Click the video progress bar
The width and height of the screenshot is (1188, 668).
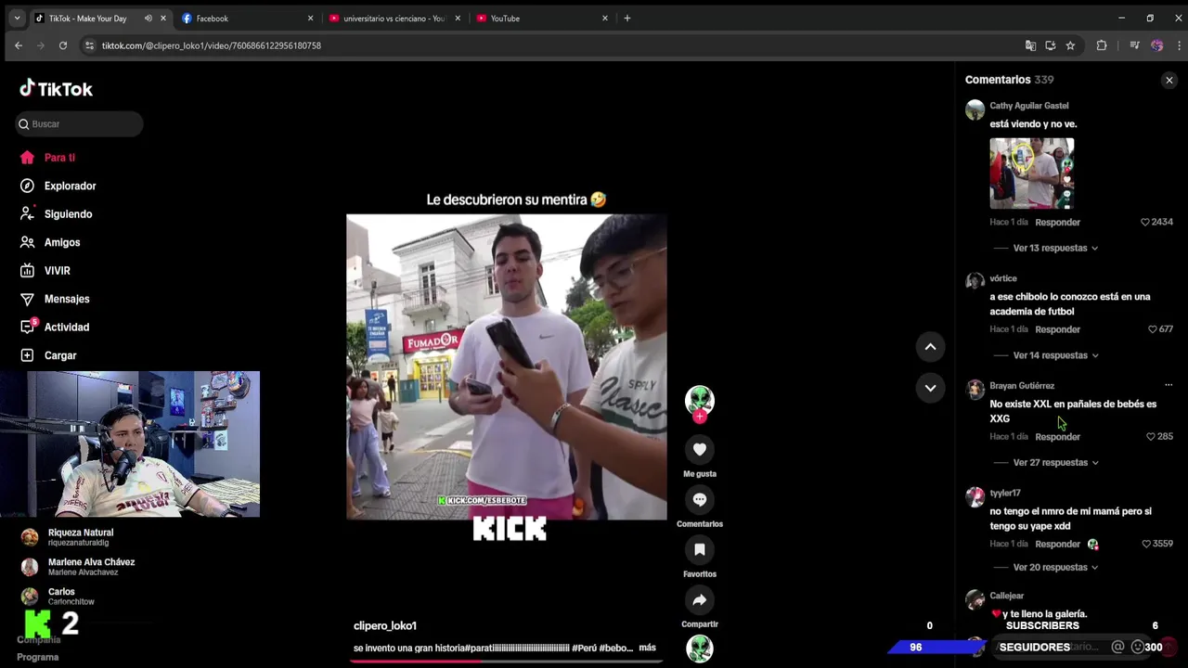(507, 662)
